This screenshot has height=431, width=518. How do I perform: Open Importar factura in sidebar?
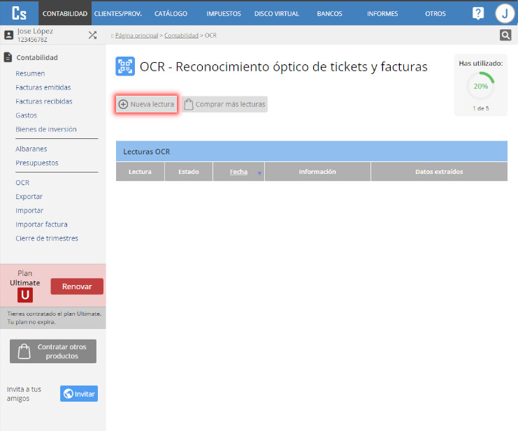point(41,224)
